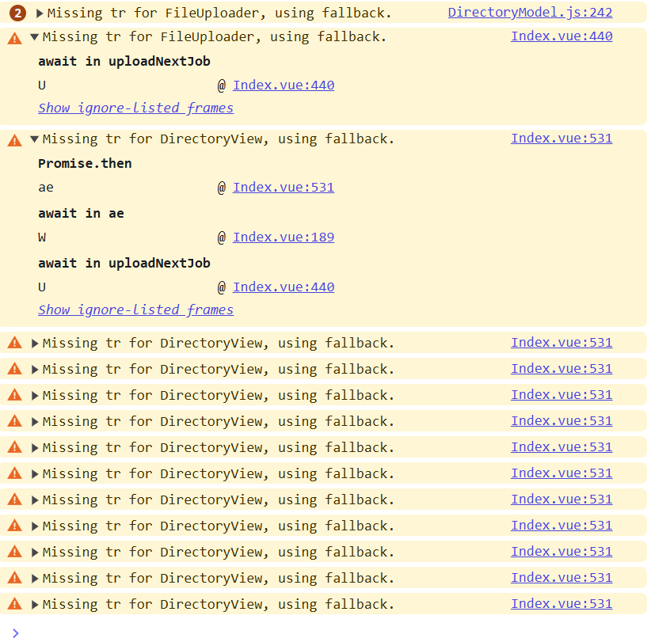The image size is (647, 642).
Task: Click warning icon next to the eighth DirectoryView warning
Action: (x=13, y=526)
